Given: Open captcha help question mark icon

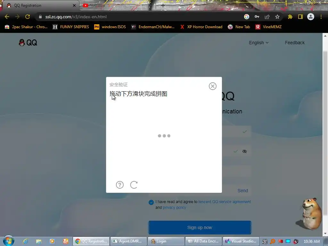Looking at the screenshot, I should click(x=120, y=185).
